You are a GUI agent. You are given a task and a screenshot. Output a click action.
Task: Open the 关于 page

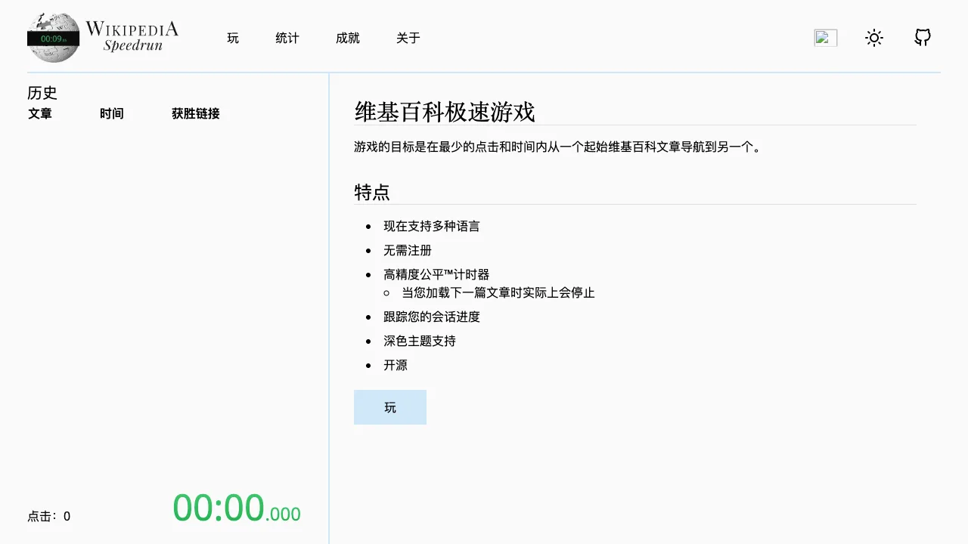pyautogui.click(x=408, y=38)
